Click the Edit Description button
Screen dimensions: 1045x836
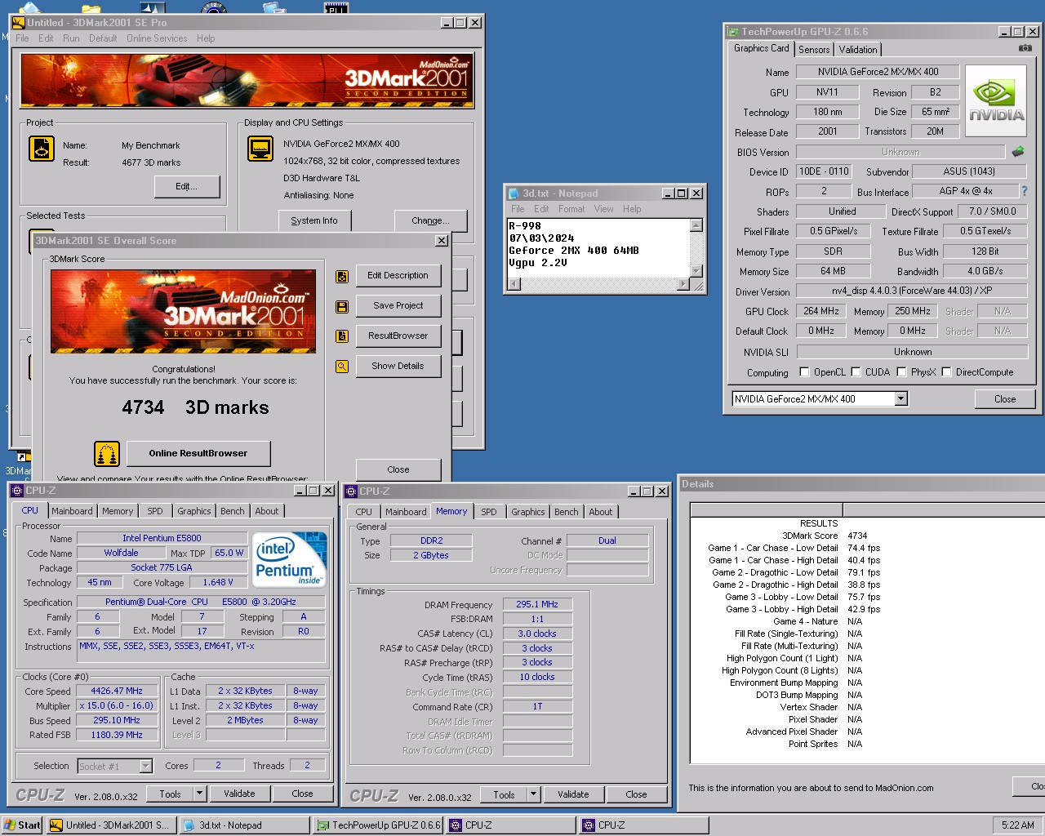click(398, 276)
